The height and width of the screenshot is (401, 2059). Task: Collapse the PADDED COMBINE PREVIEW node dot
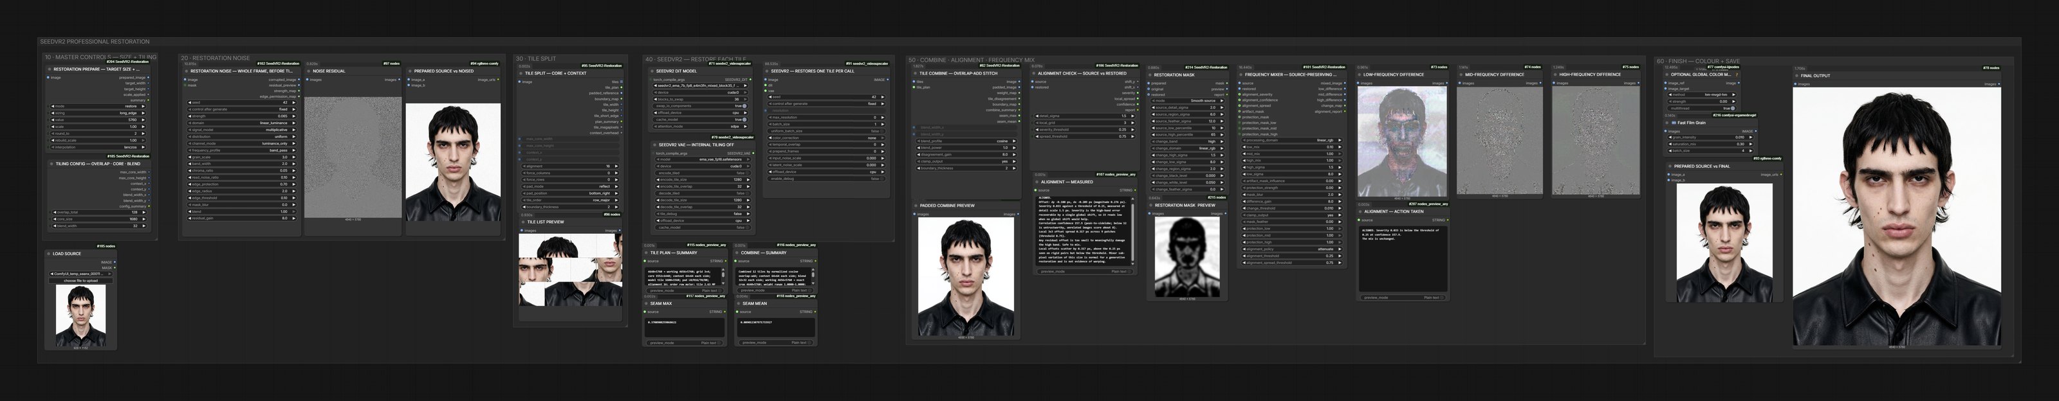(917, 205)
